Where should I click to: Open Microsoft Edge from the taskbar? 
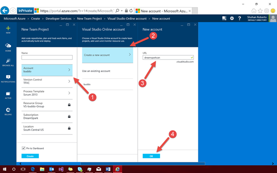coord(33,169)
